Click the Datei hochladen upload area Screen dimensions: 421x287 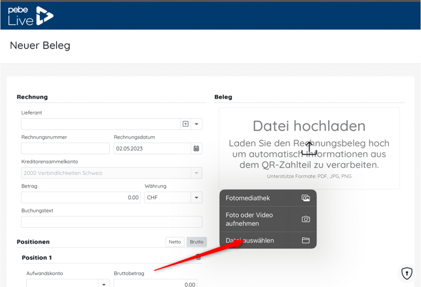click(x=309, y=148)
